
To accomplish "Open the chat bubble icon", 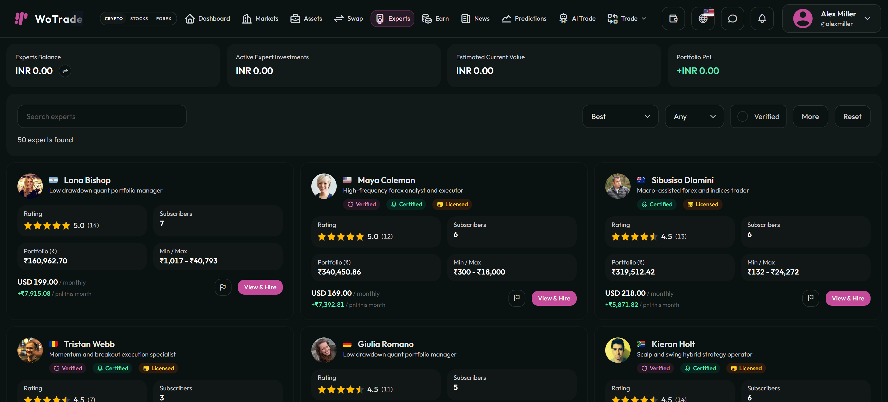I will [x=733, y=19].
